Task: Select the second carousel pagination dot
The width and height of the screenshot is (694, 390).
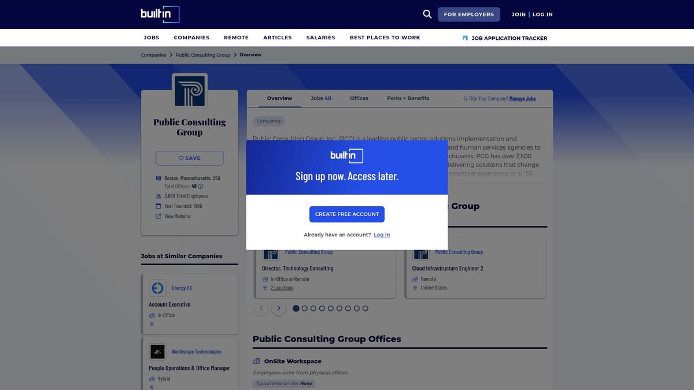Action: point(305,309)
